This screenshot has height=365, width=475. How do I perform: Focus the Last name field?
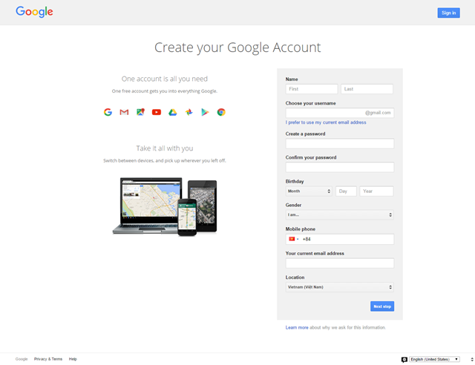tap(367, 89)
